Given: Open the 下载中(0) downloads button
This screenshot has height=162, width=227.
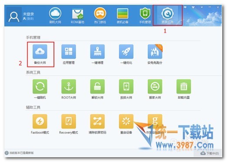Looking at the screenshot, I should [x=210, y=153].
